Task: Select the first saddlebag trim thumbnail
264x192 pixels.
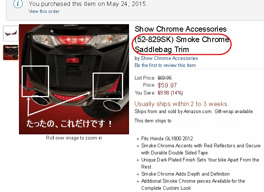Action: pyautogui.click(x=11, y=33)
